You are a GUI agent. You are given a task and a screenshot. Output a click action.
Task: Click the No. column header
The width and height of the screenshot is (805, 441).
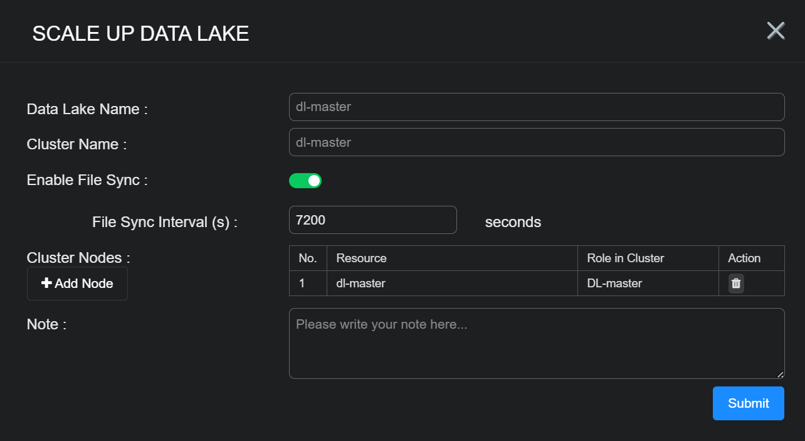308,258
